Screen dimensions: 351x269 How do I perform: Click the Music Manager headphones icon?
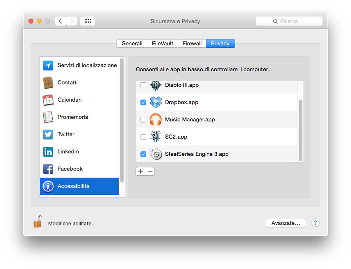(156, 120)
